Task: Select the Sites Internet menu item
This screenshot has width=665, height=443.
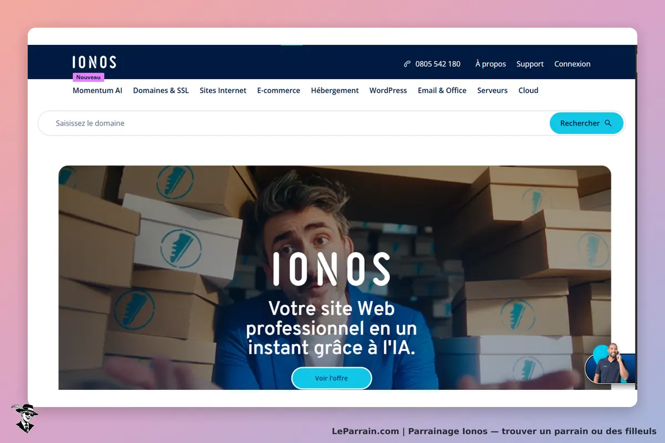Action: click(223, 90)
